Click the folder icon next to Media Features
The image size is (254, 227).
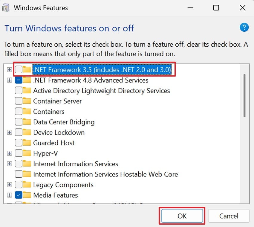26,195
